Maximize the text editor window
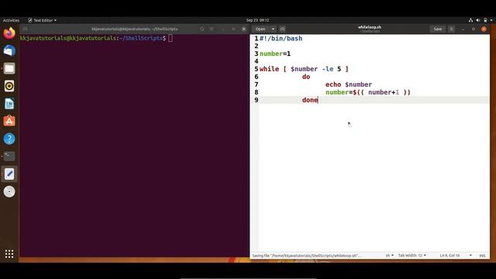 pos(474,29)
